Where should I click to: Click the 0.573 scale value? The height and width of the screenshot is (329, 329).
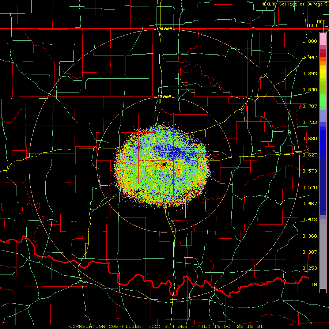pos(310,171)
